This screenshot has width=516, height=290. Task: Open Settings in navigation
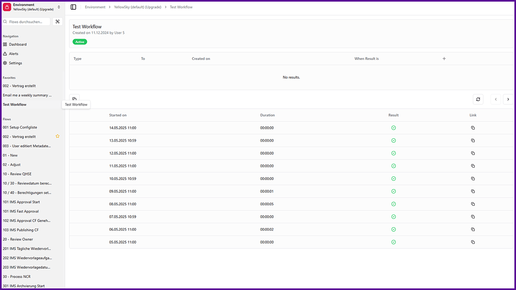15,63
